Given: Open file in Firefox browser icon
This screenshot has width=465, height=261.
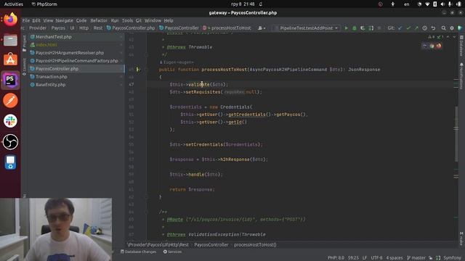Looking at the screenshot, I should (439, 46).
